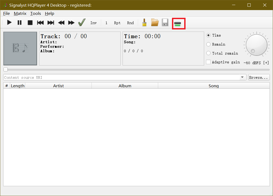
Task: Click the rewind icon
Action: pos(61,23)
